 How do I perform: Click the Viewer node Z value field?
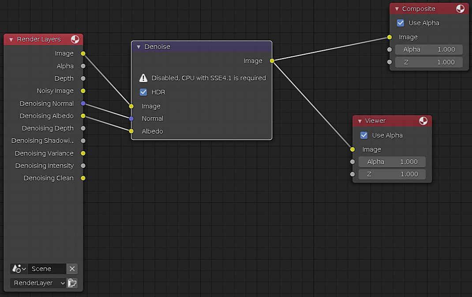click(x=392, y=174)
